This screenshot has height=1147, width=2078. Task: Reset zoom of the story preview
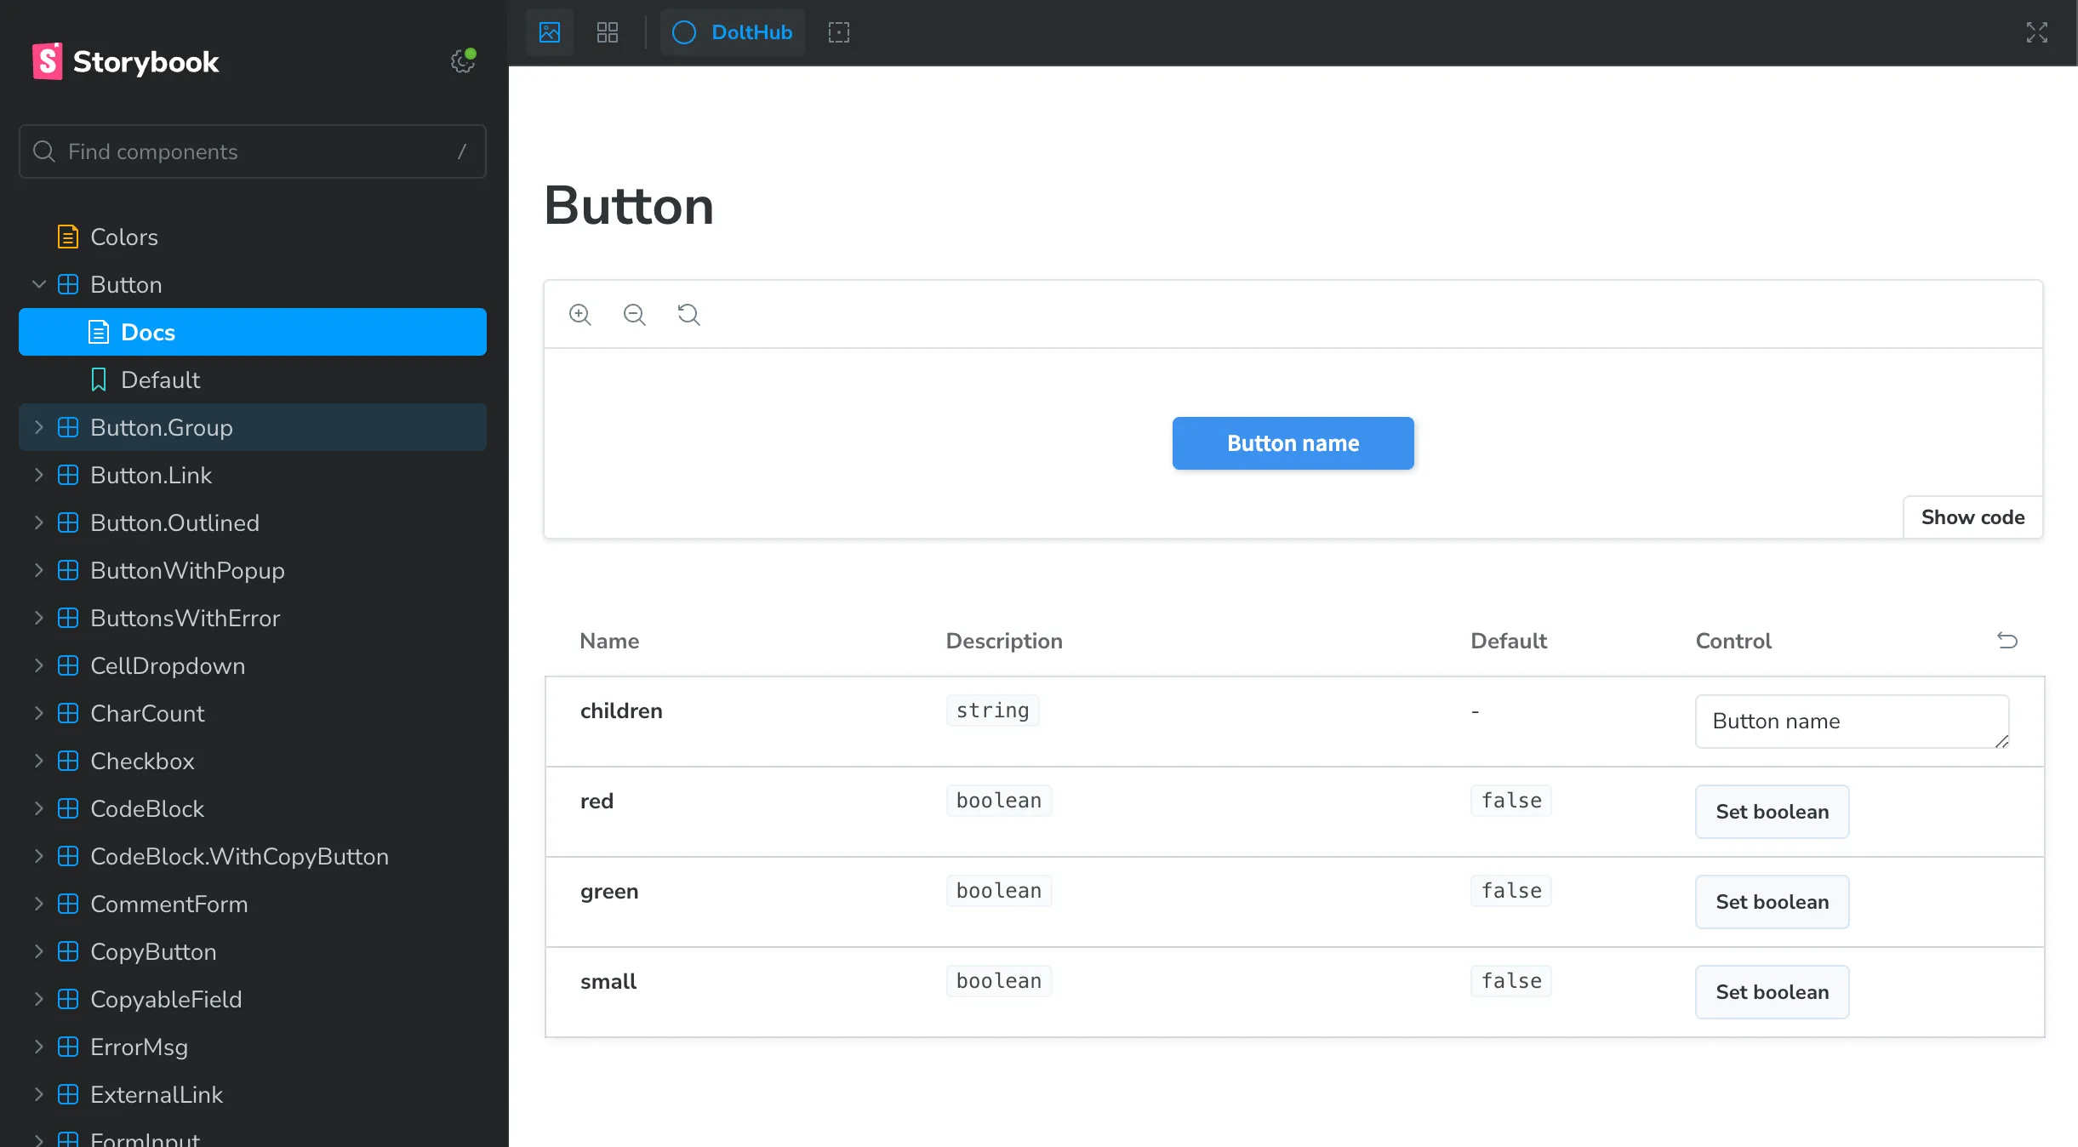[688, 314]
